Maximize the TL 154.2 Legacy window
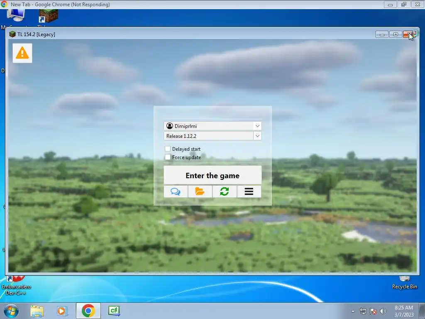The height and width of the screenshot is (319, 425). click(396, 34)
